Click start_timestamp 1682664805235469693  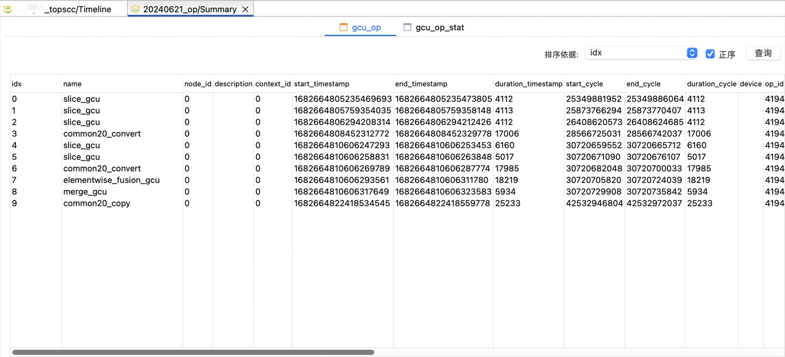343,99
